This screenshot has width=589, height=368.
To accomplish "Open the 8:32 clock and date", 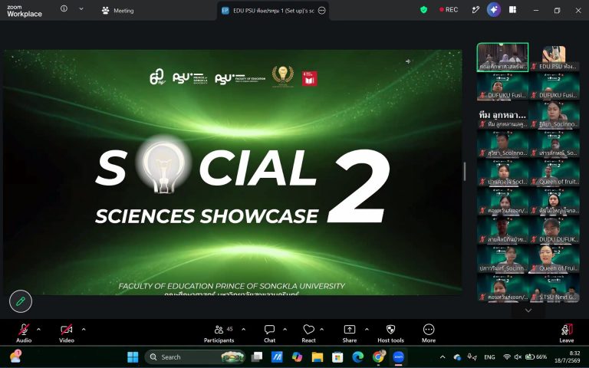I will point(568,356).
